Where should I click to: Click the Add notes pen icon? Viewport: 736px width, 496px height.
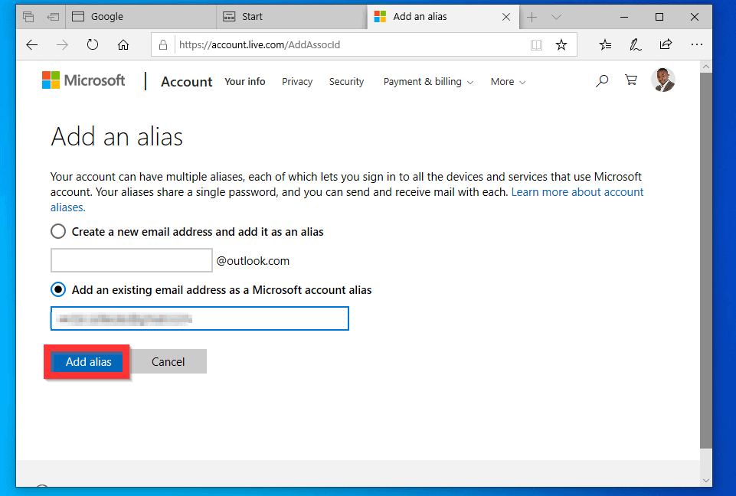635,44
